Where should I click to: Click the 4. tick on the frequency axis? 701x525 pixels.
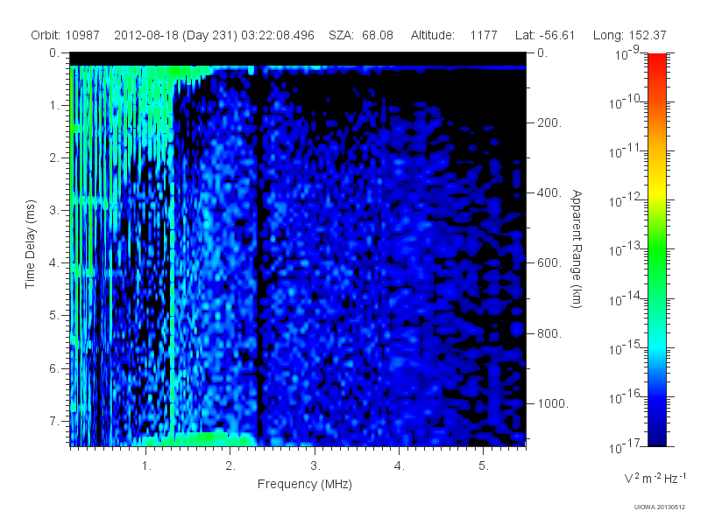point(399,466)
